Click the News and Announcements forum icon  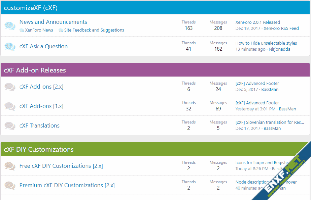(x=10, y=26)
